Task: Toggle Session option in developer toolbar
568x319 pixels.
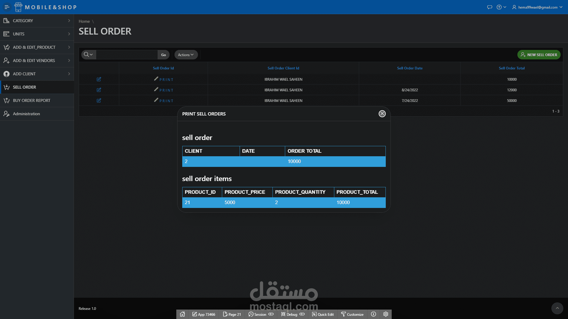Action: pyautogui.click(x=261, y=314)
